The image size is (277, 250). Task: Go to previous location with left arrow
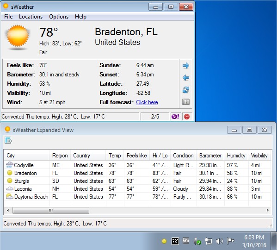[x=185, y=77]
